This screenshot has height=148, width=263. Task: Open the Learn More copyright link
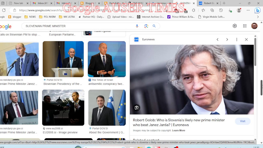[x=179, y=130]
